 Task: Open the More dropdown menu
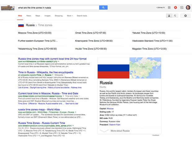(x=70, y=16)
